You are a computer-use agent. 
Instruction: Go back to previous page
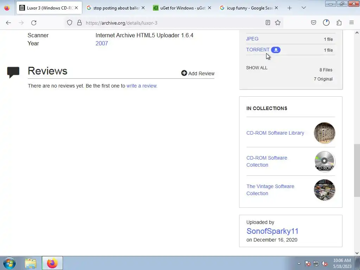click(x=8, y=23)
